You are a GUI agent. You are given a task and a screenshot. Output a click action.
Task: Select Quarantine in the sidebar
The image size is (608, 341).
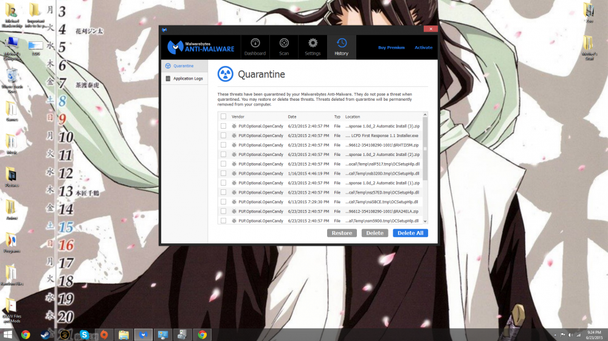[184, 66]
